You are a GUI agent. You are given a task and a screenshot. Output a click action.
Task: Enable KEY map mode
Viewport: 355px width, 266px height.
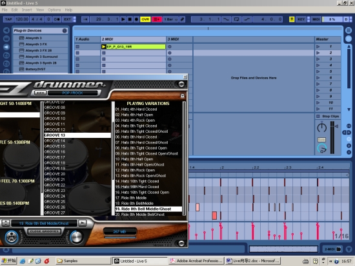coord(301,19)
